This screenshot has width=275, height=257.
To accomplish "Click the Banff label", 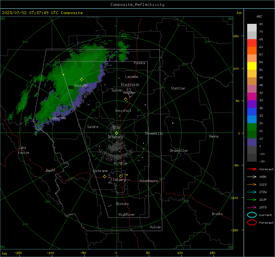I will click(x=50, y=170).
